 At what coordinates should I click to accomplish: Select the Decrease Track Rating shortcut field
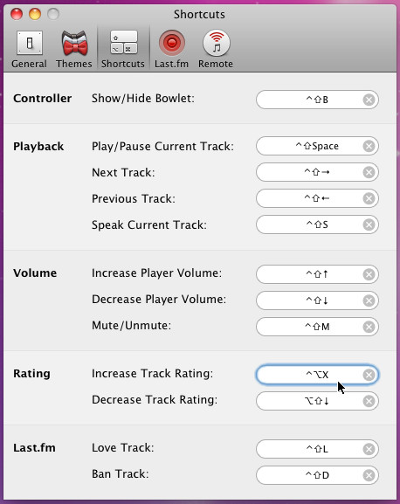tap(317, 401)
